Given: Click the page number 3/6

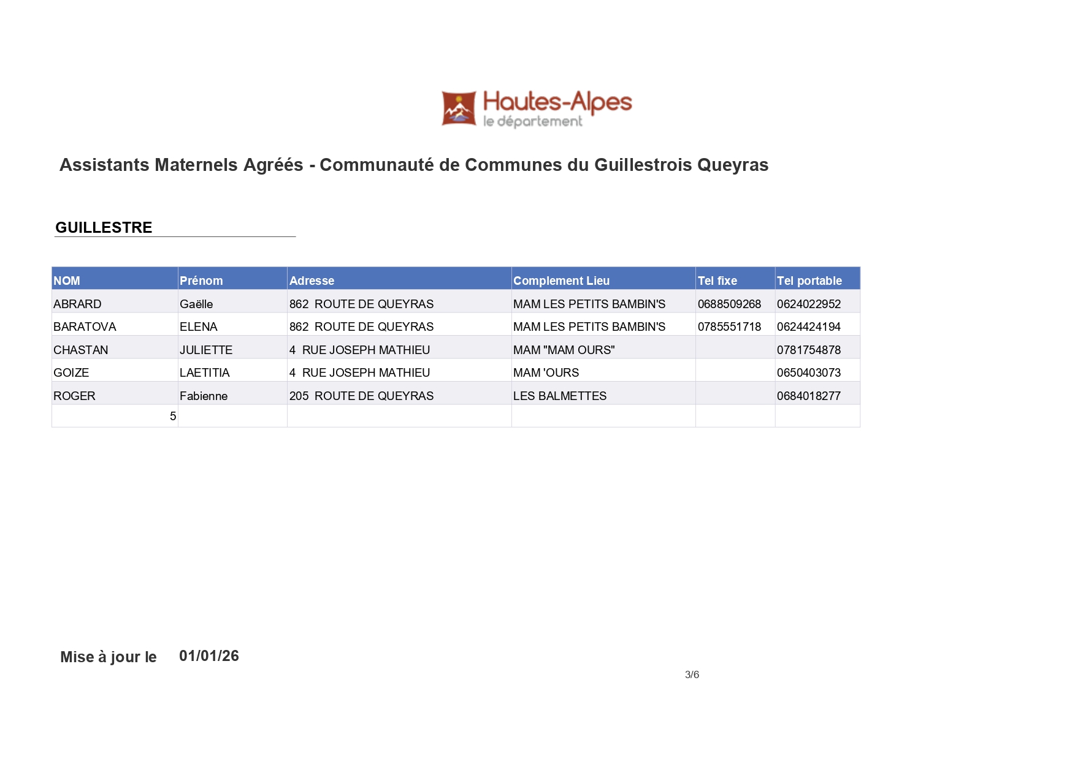Looking at the screenshot, I should click(x=692, y=674).
